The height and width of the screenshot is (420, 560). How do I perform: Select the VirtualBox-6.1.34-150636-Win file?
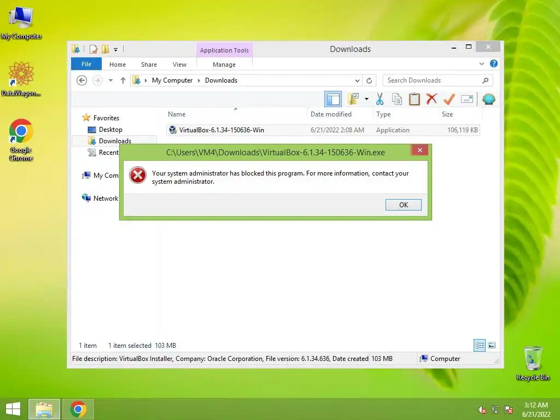(323, 130)
